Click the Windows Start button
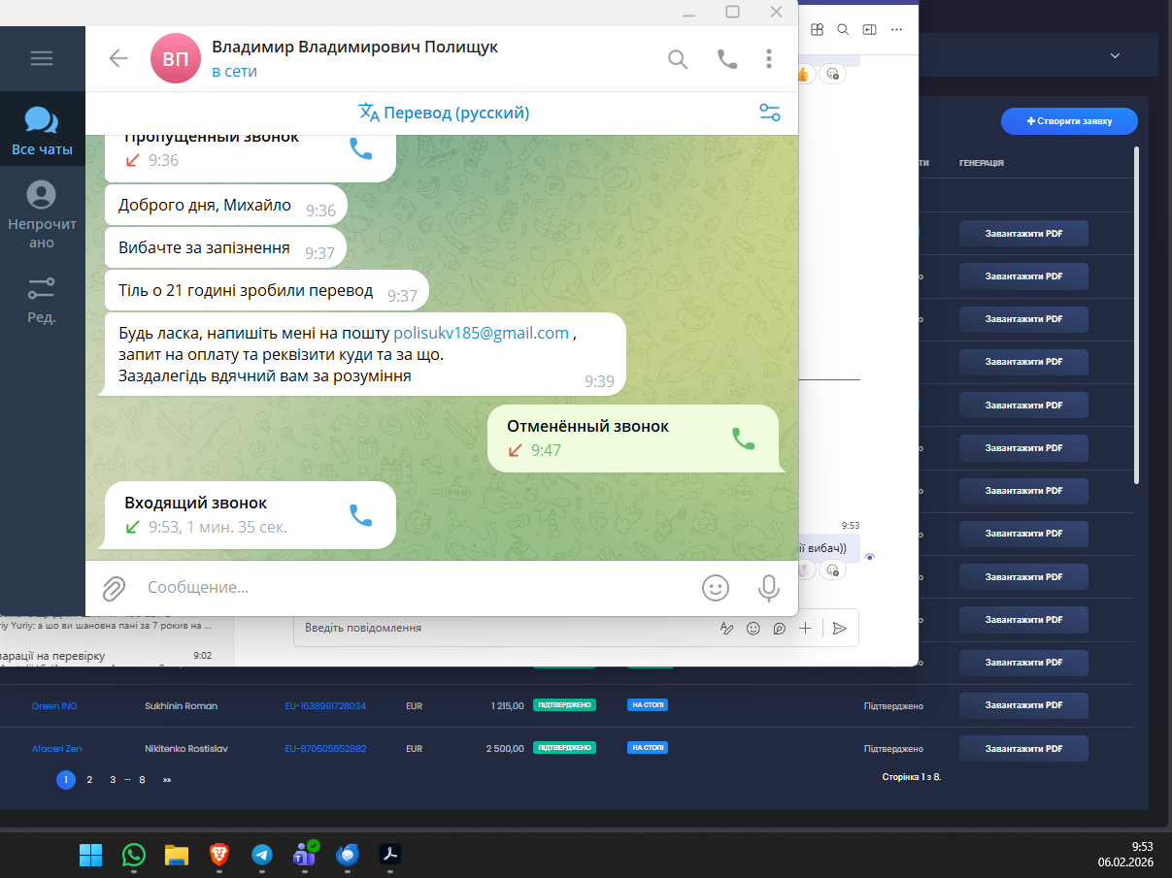The image size is (1172, 878). click(90, 855)
